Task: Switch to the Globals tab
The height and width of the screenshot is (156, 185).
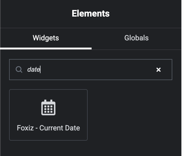Action: [136, 38]
